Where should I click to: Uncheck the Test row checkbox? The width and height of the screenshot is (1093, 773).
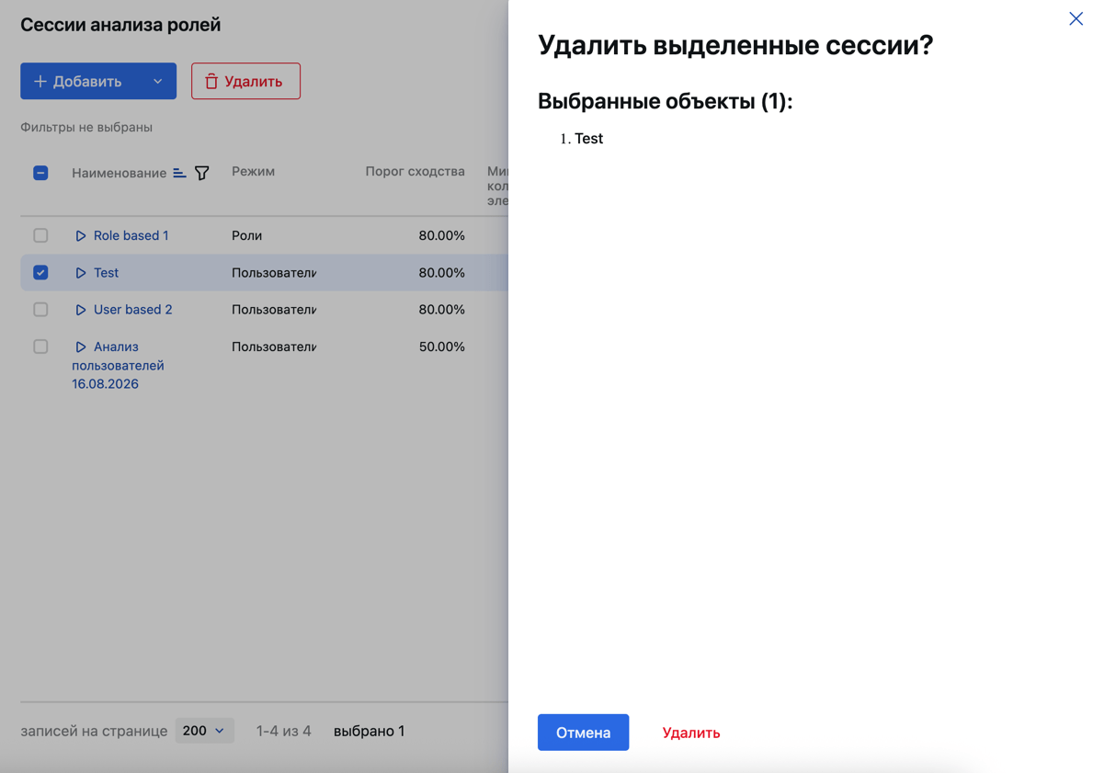(x=40, y=273)
